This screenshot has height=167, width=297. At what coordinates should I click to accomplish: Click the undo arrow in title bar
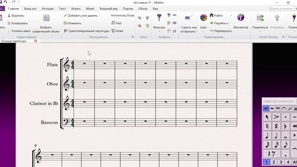(5, 2)
